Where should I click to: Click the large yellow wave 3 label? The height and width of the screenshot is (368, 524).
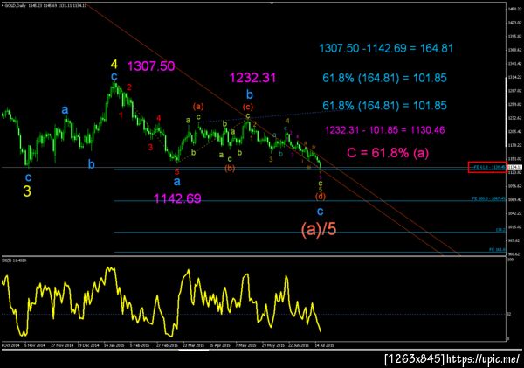[x=27, y=191]
